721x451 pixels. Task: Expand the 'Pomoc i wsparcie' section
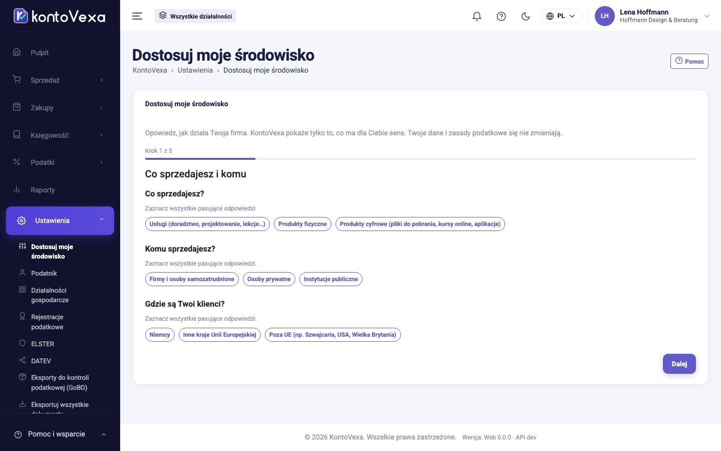[x=60, y=434]
